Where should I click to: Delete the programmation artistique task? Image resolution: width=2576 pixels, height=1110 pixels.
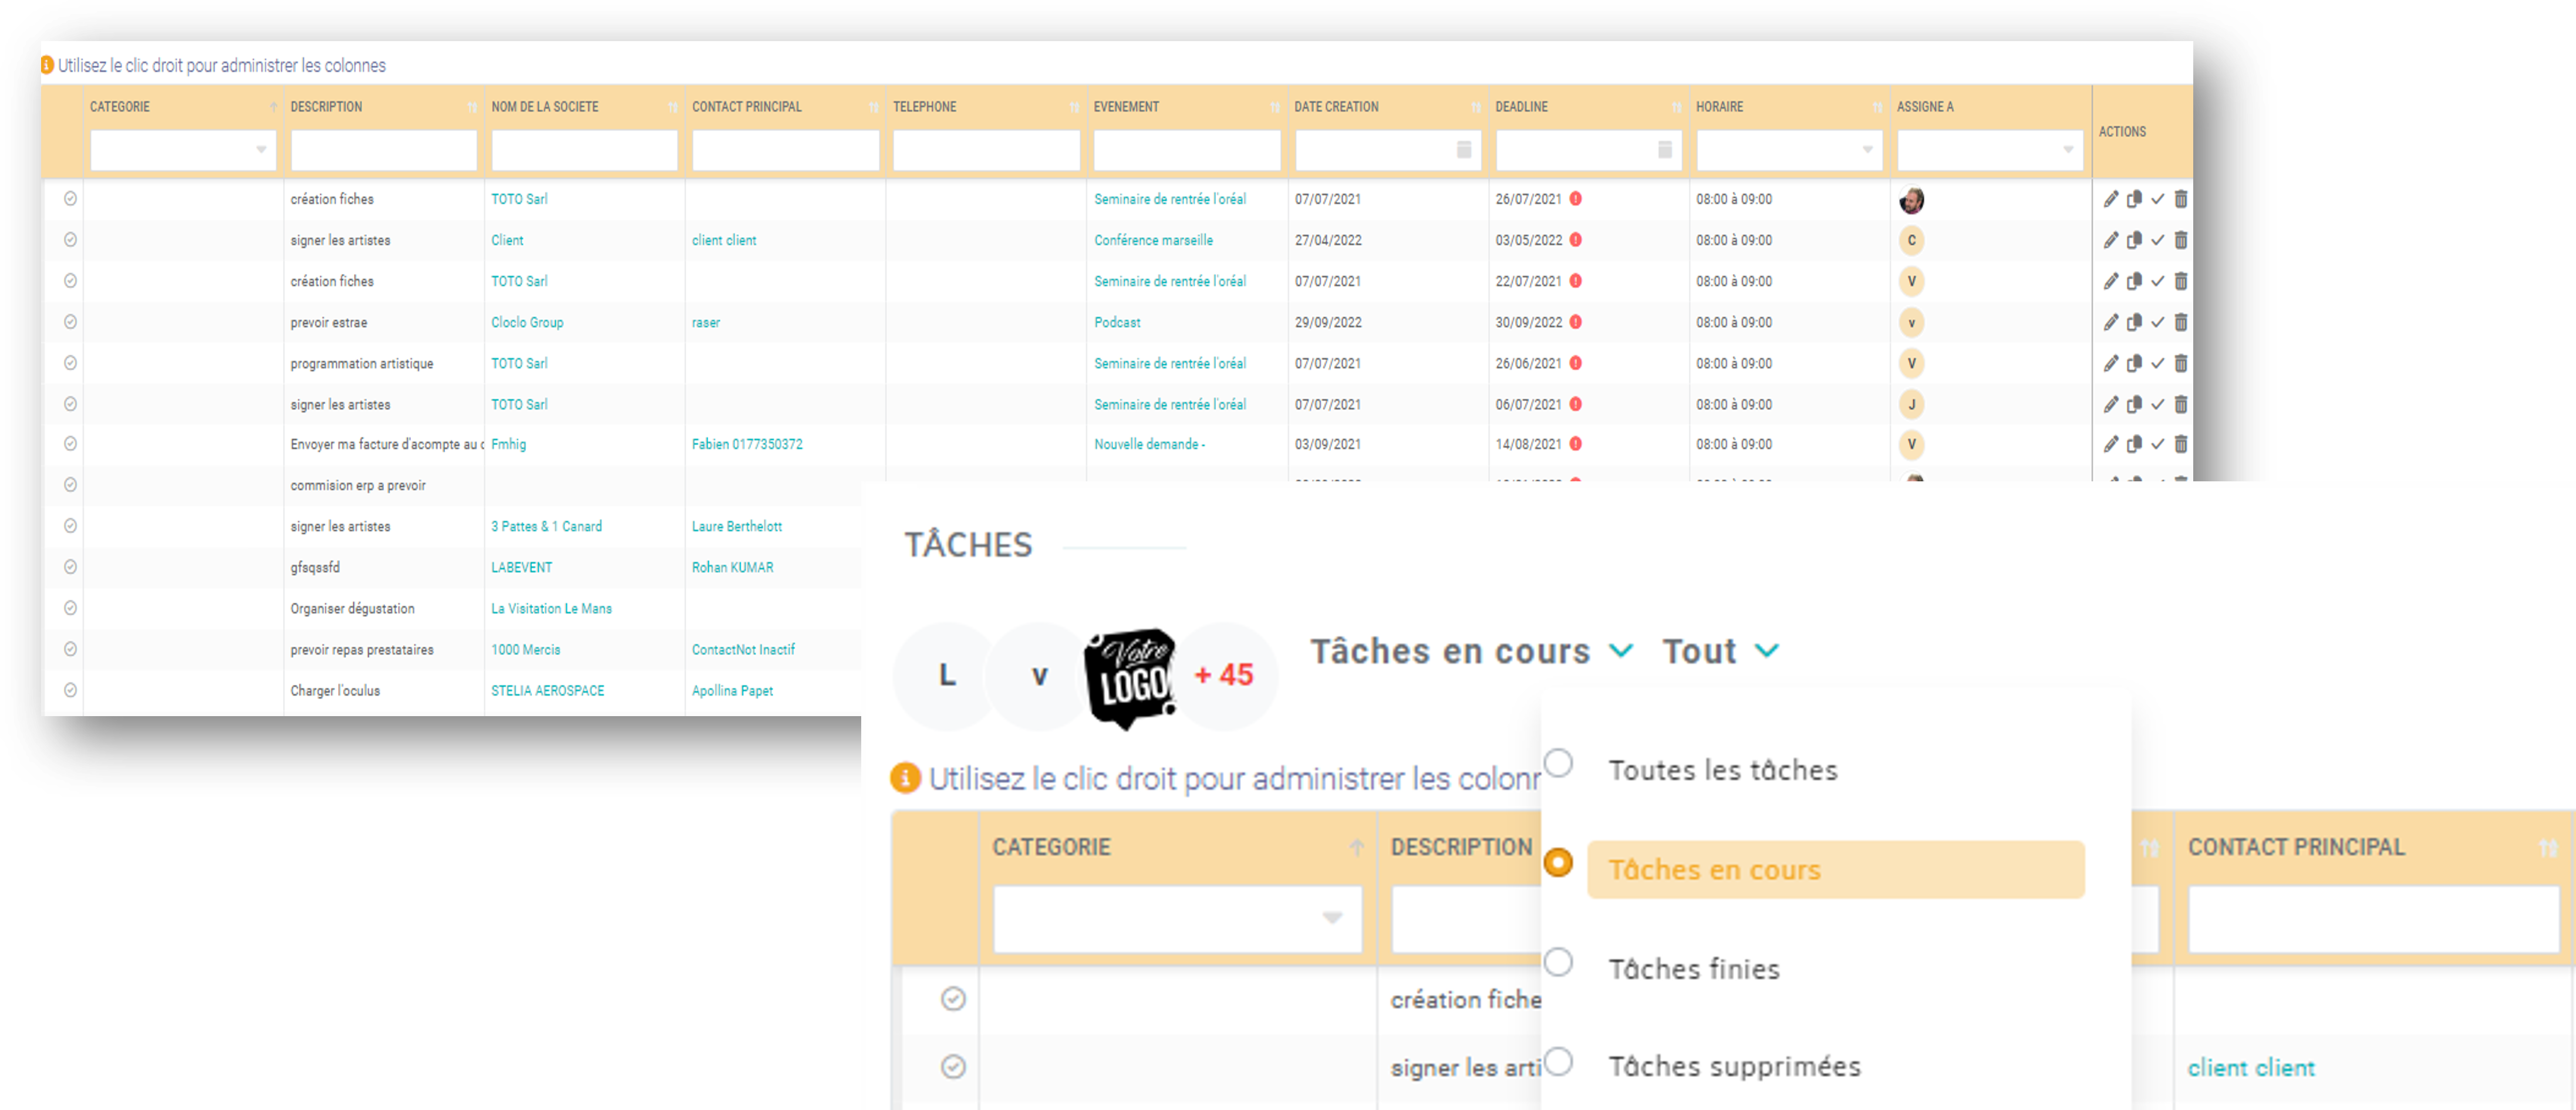[x=2181, y=363]
